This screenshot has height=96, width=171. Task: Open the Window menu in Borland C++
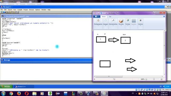44,10
